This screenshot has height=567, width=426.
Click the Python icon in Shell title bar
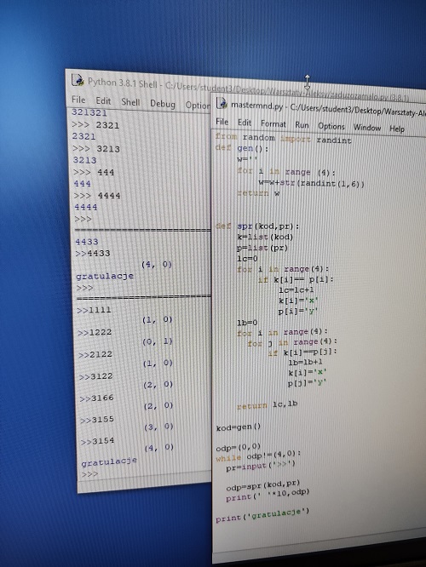click(x=78, y=80)
